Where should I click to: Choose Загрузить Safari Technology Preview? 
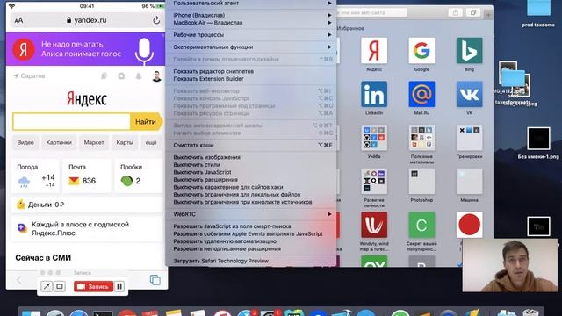(x=252, y=261)
